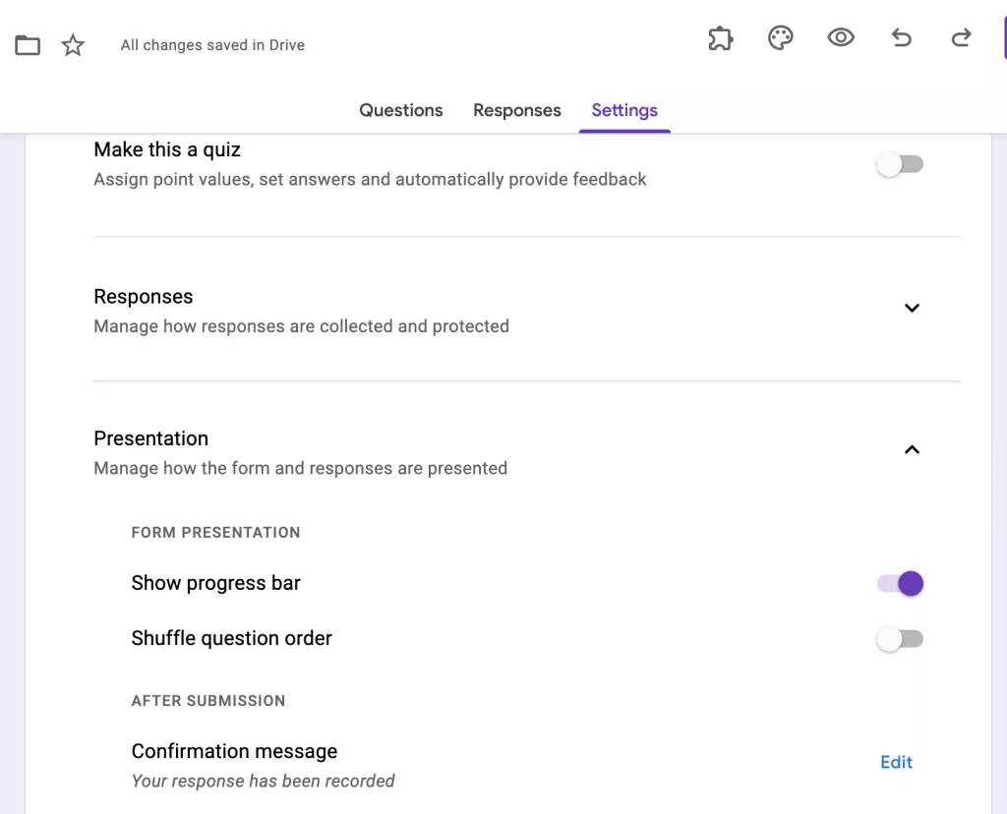Screen dimensions: 1007x814
Task: Click the Undo arrow icon
Action: coord(901,37)
